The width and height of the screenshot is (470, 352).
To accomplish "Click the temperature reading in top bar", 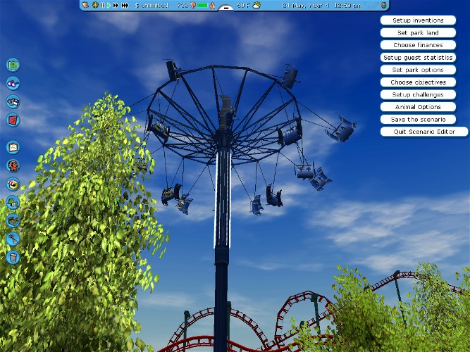I will click(243, 6).
